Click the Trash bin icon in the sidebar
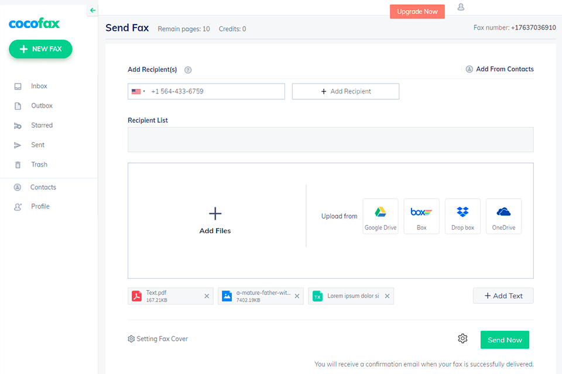562x374 pixels. 19,164
